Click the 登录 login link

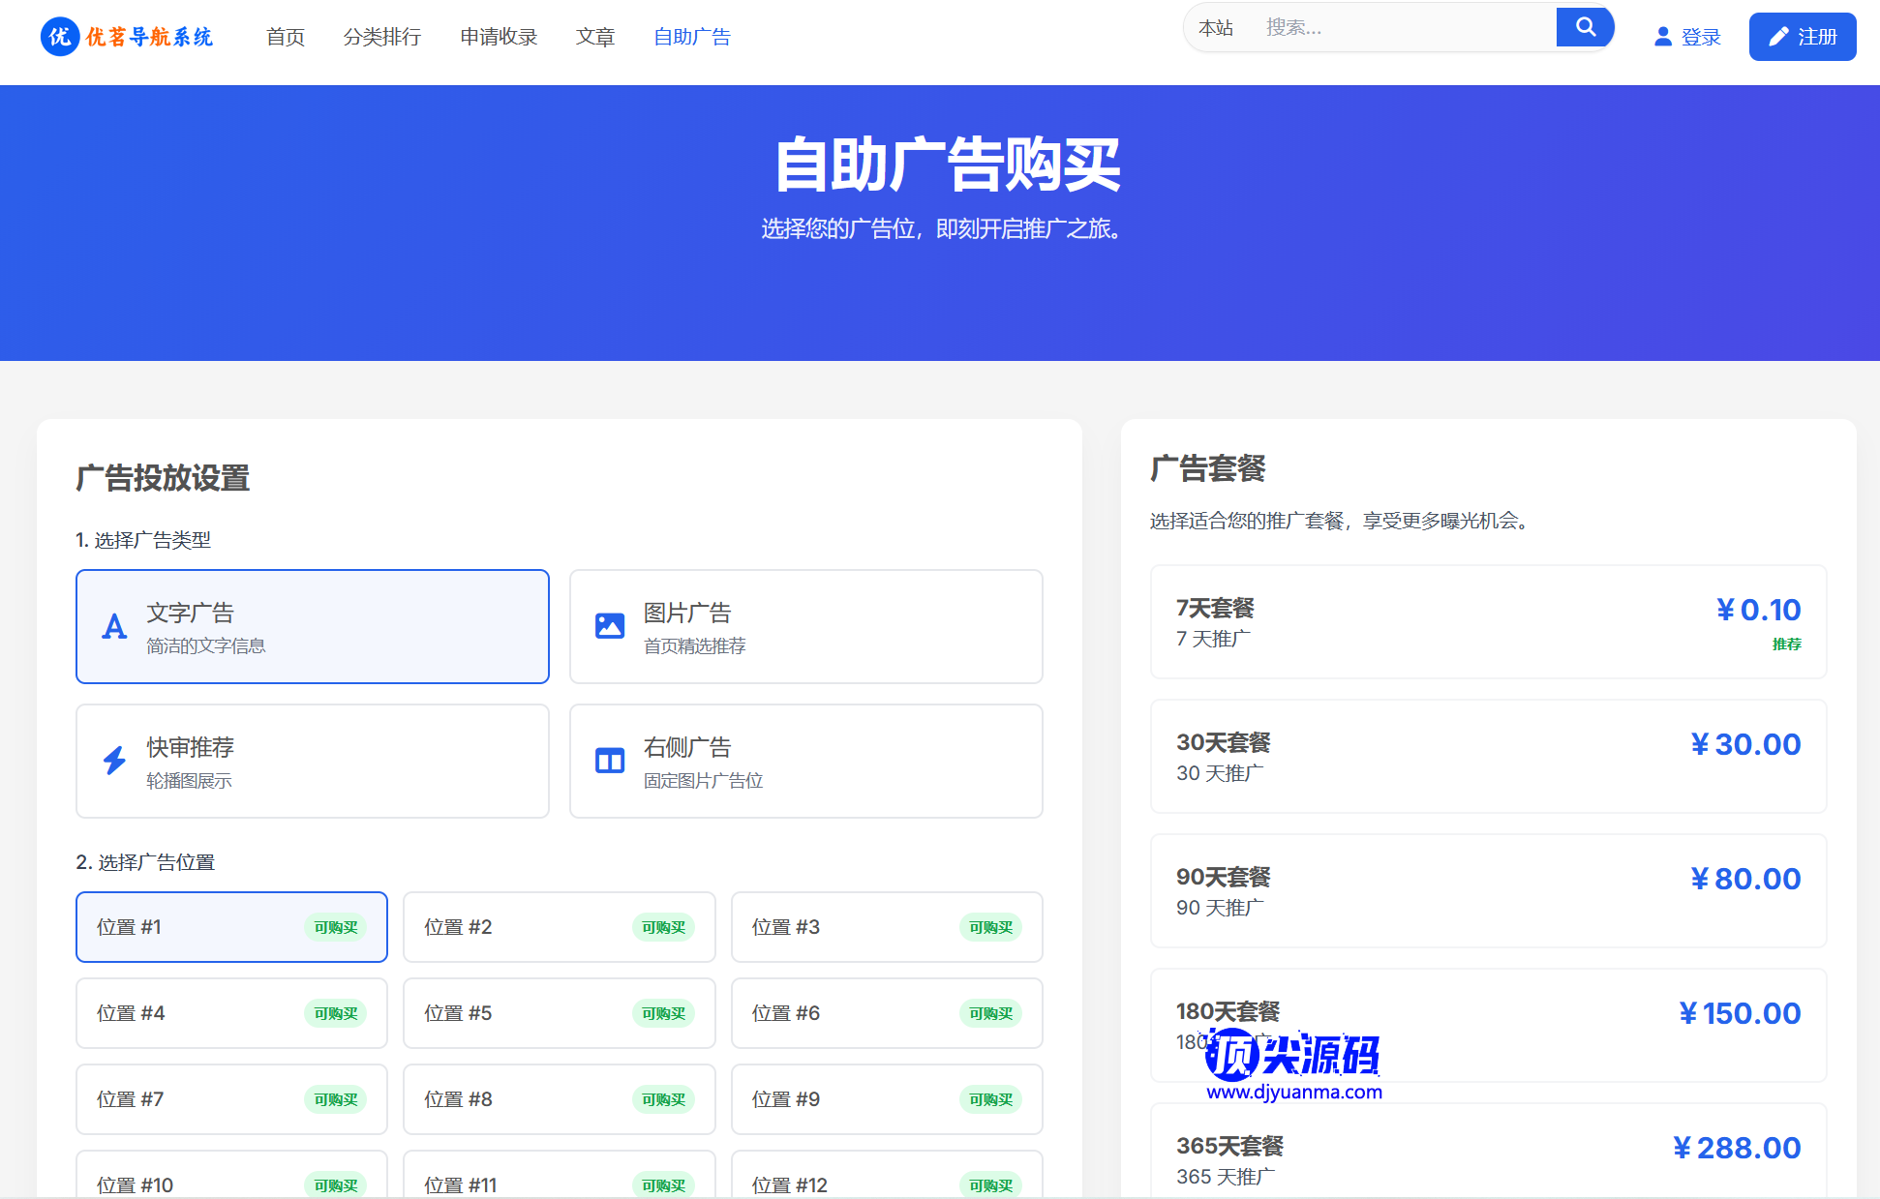pyautogui.click(x=1700, y=37)
